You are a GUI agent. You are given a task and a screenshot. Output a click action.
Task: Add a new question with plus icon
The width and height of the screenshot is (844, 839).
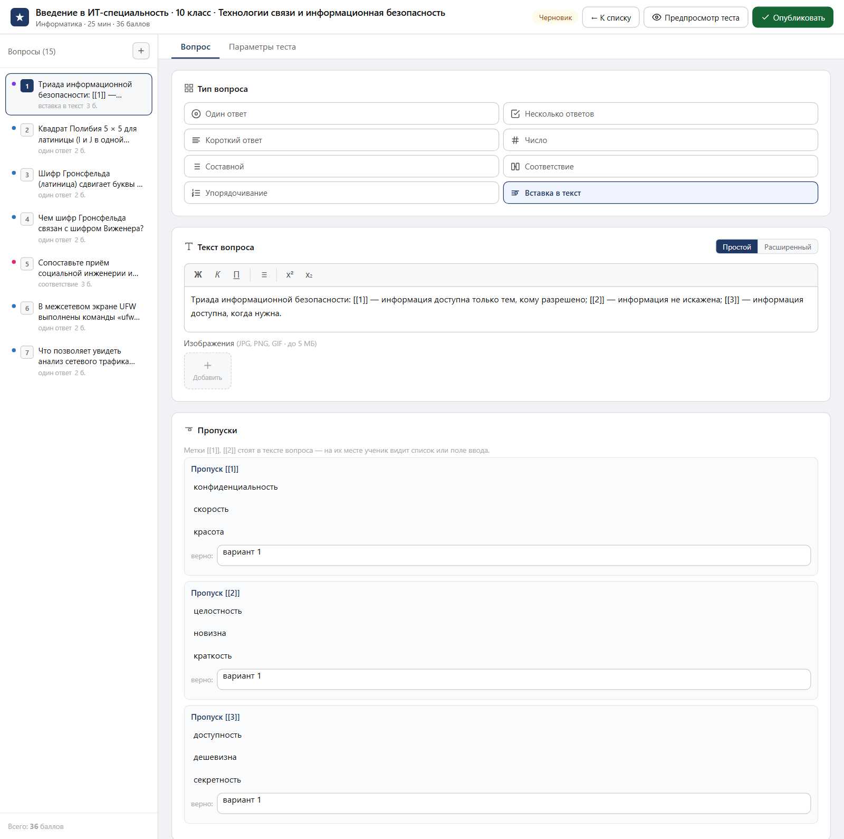click(141, 51)
